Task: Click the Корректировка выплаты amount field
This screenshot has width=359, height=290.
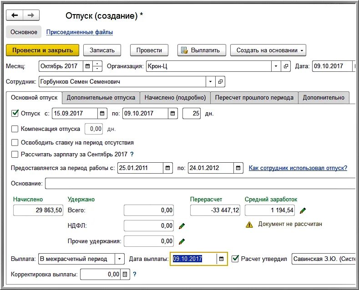Action: (100, 274)
